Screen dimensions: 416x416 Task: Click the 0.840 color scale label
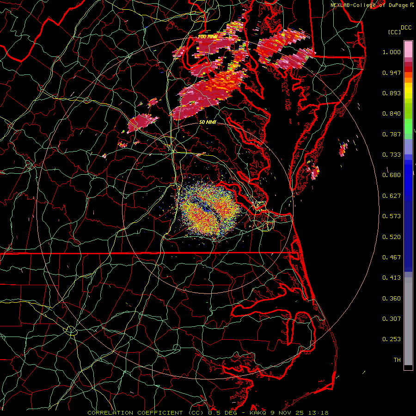click(392, 114)
